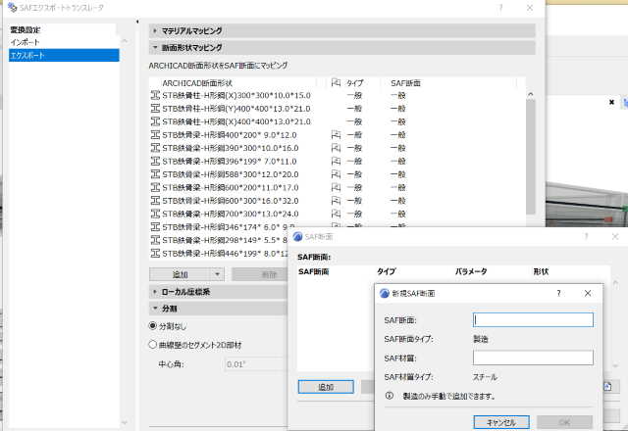The image size is (628, 431).
Task: Click キャンセル in 新規SAF断面 dialog
Action: [x=501, y=422]
